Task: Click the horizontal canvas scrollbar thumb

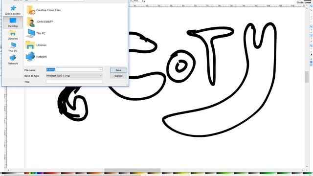Action: [133, 170]
